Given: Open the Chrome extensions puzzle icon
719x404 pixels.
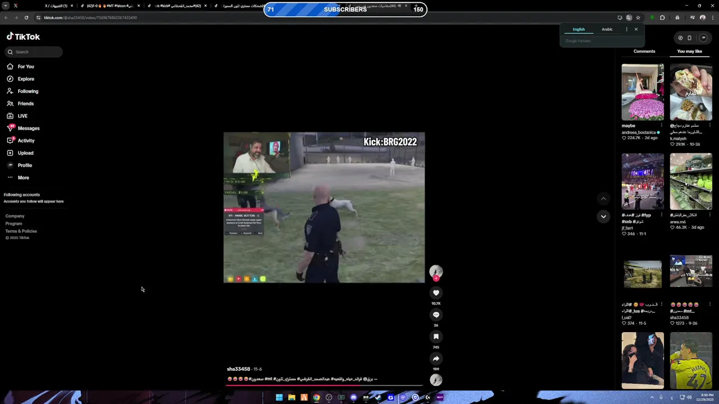Looking at the screenshot, I should point(662,17).
